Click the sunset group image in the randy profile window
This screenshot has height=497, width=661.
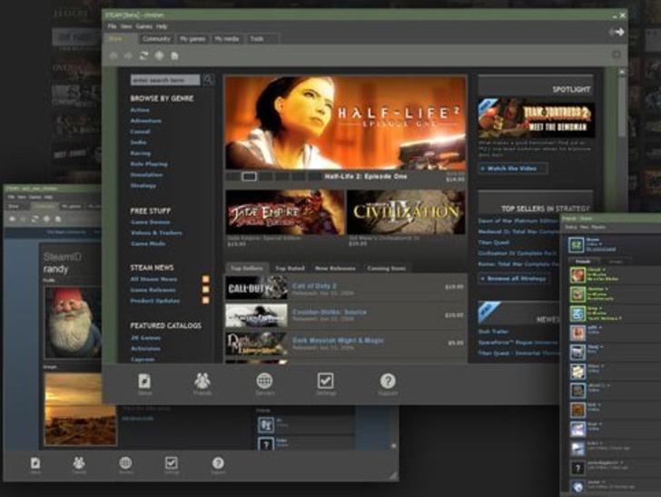coord(80,409)
